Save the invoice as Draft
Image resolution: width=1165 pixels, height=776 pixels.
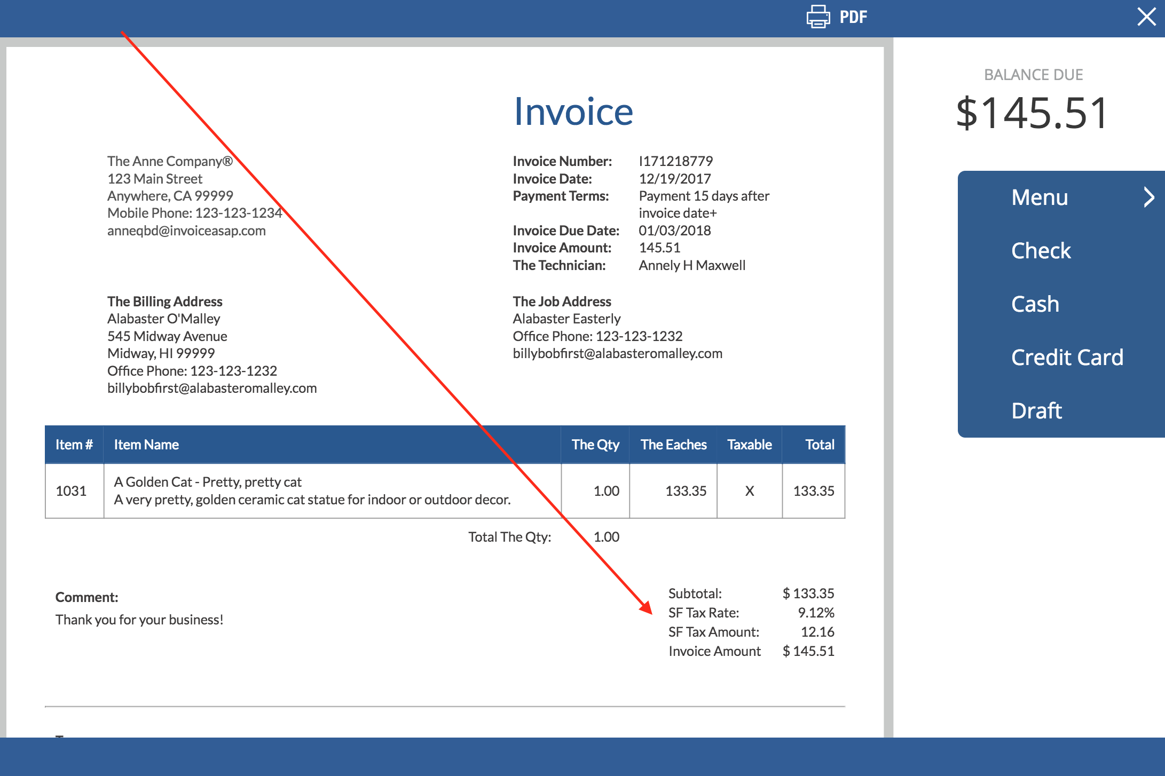(x=1036, y=411)
